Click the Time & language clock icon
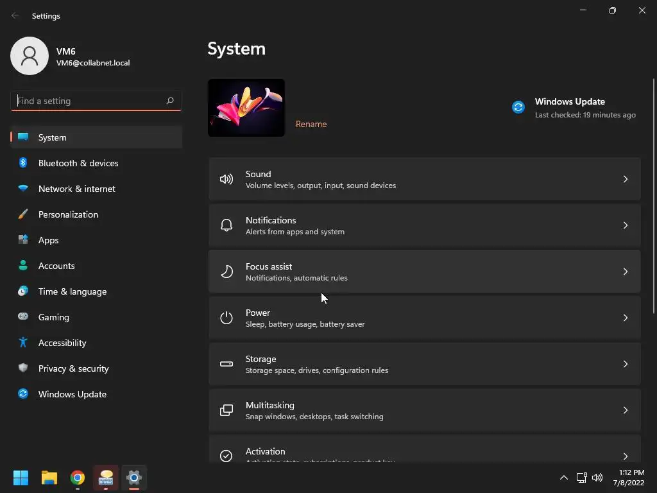The width and height of the screenshot is (657, 493). click(23, 291)
